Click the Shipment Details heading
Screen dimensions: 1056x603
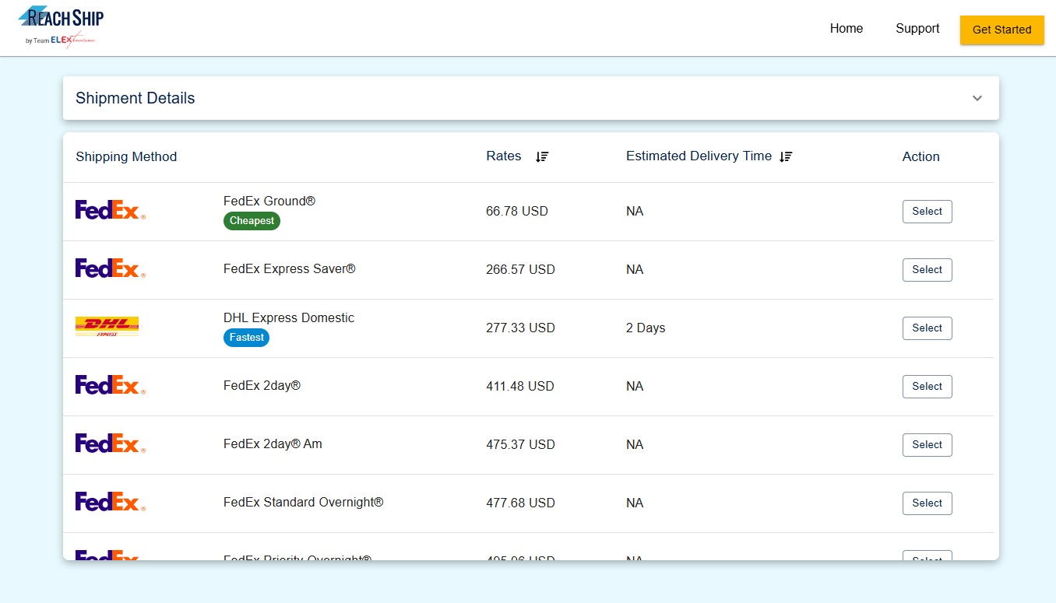136,98
